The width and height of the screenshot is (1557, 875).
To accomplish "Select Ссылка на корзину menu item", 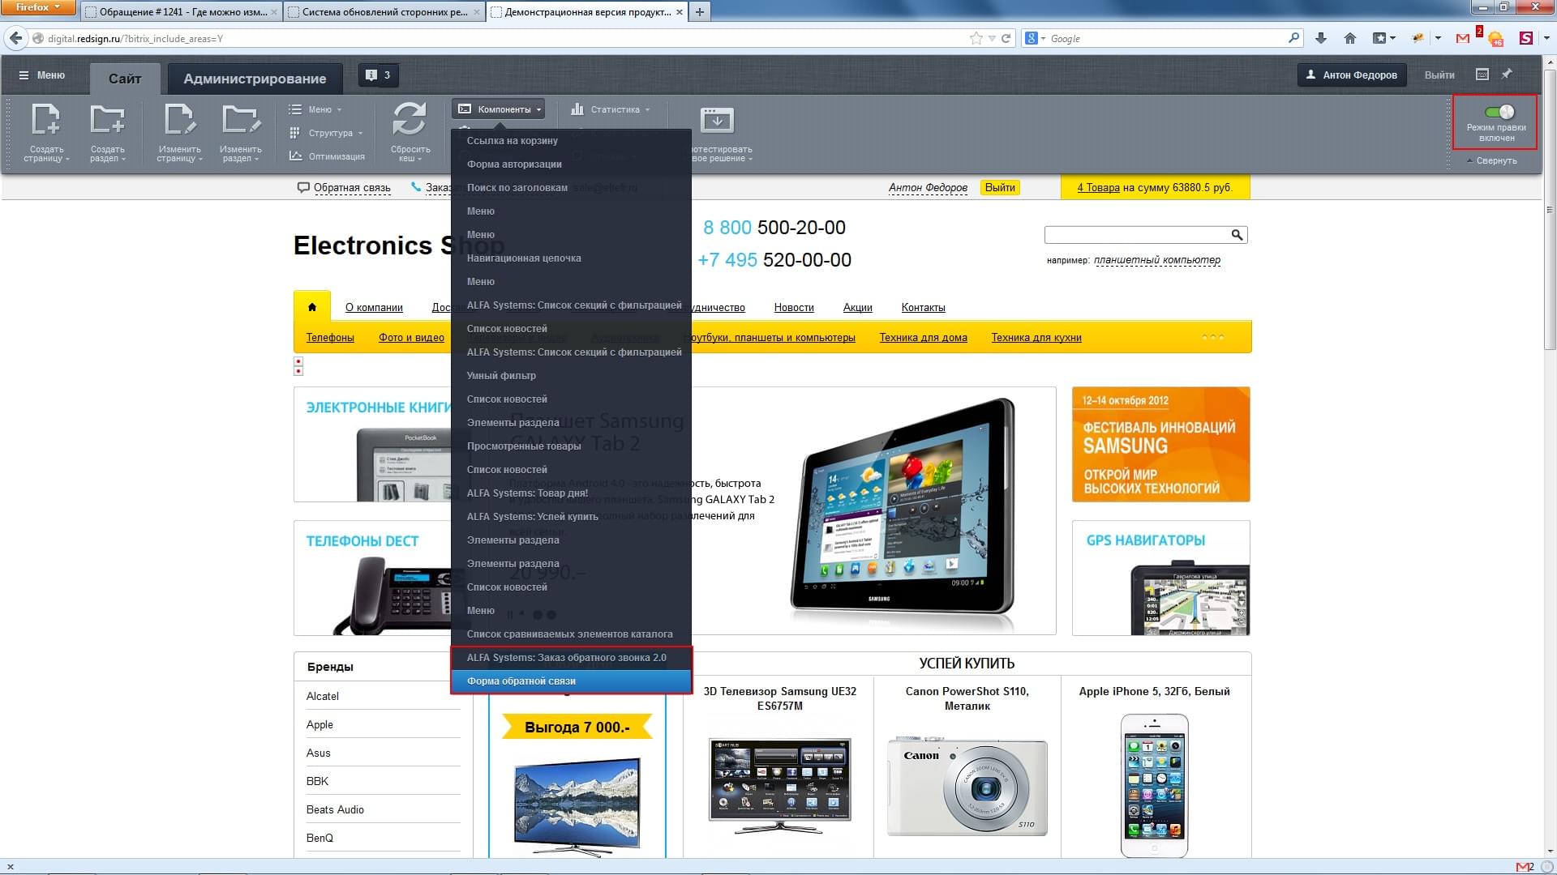I will tap(571, 141).
